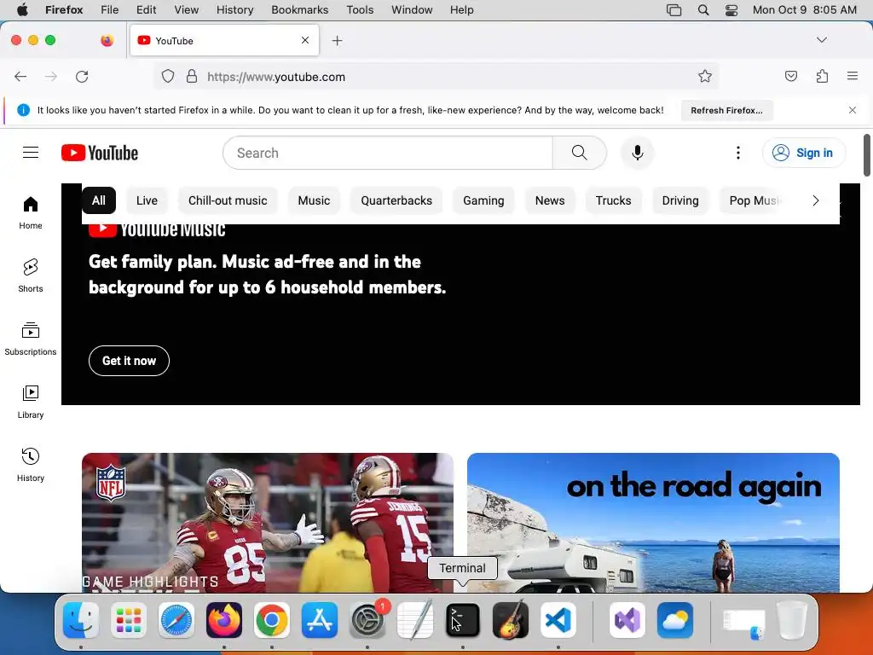
Task: Focus the YouTube search field
Action: coord(388,153)
